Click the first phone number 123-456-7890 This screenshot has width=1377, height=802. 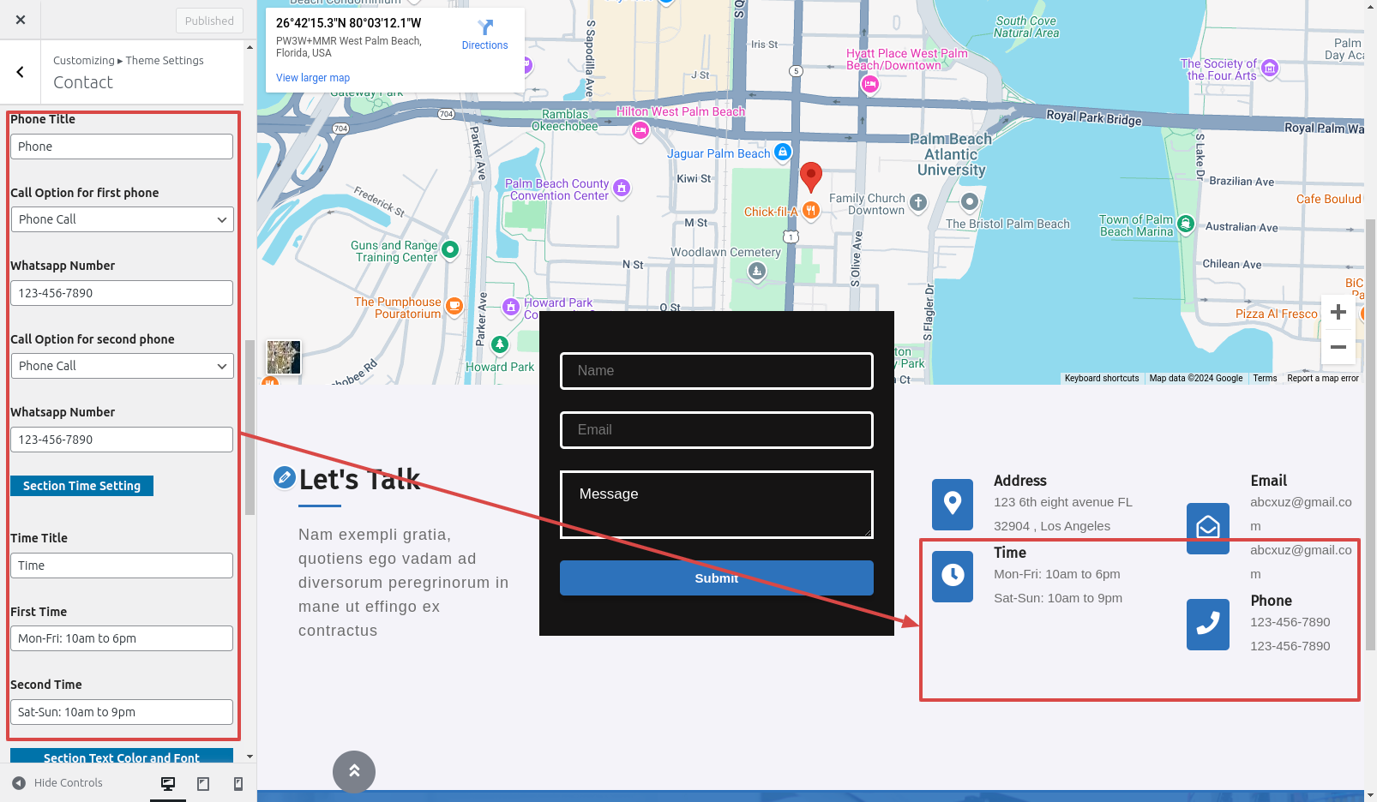pos(1290,622)
